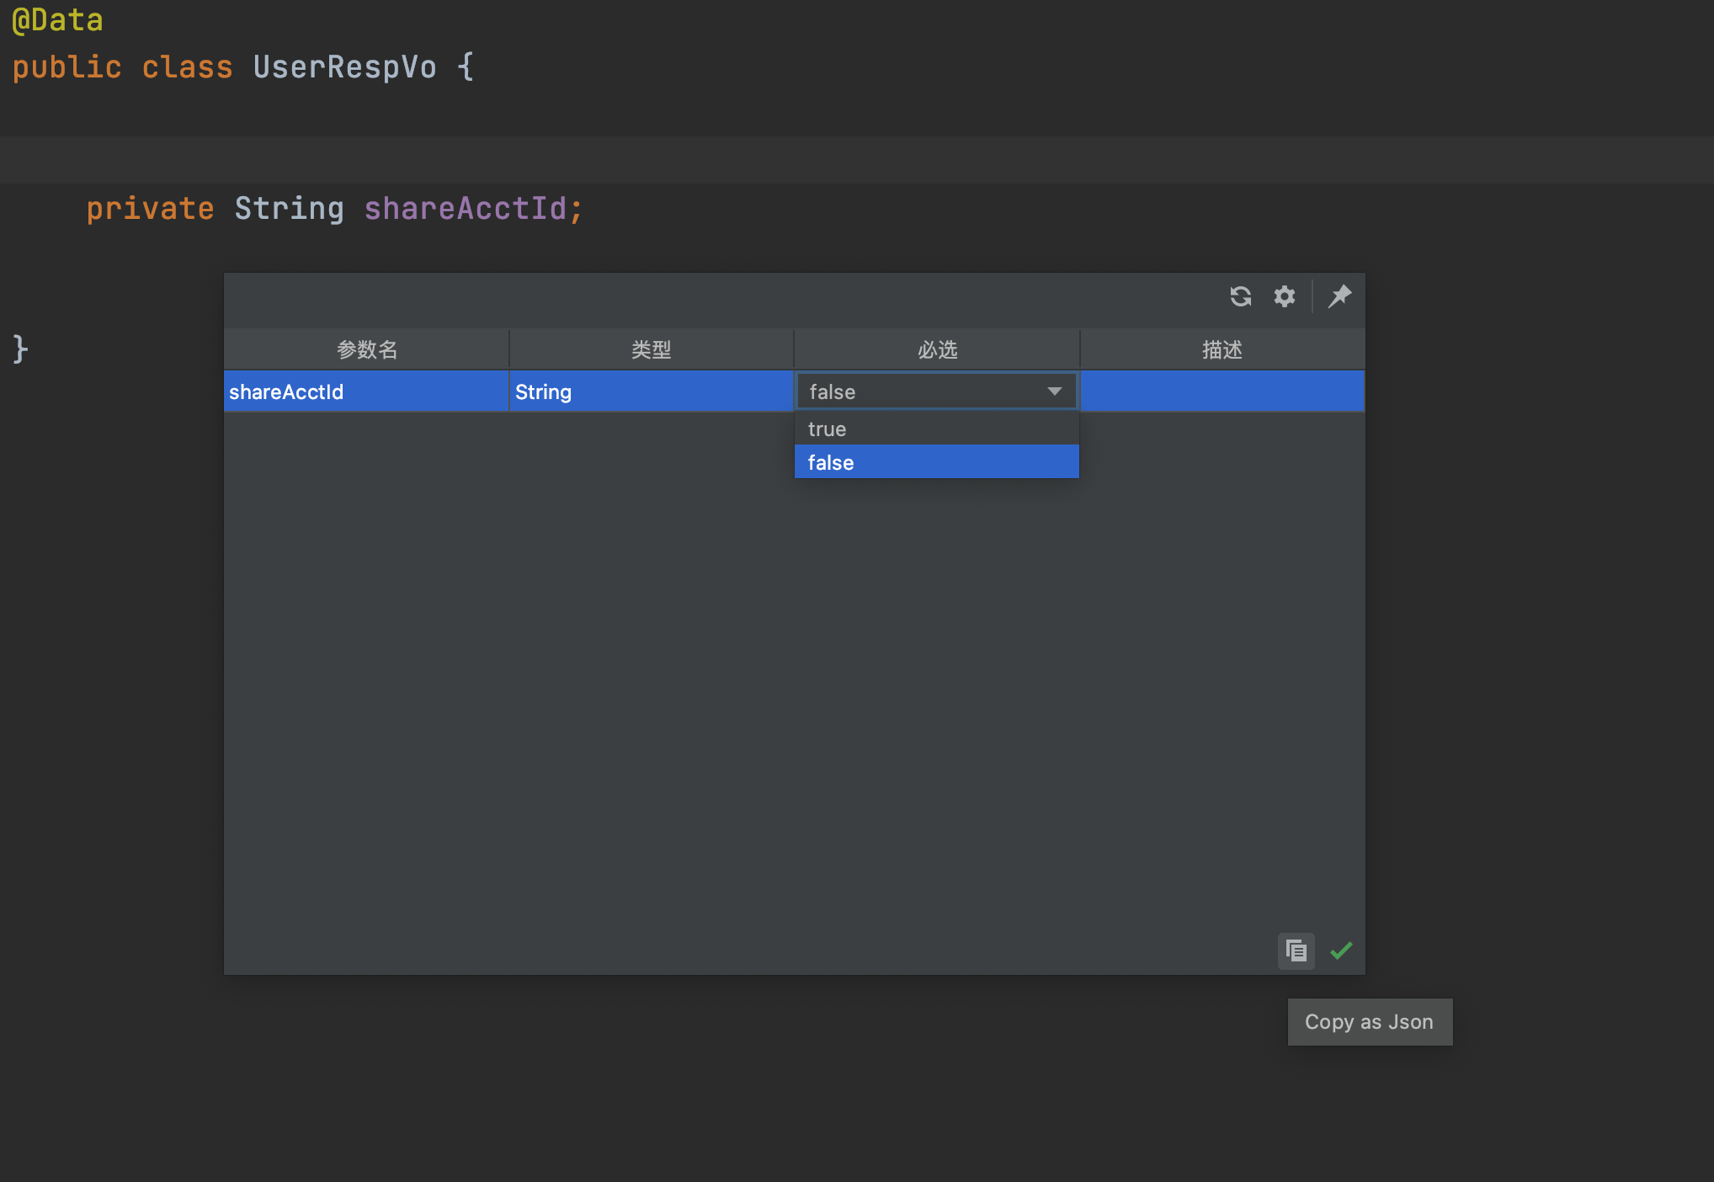Select 'true' in the required dropdown
Image resolution: width=1714 pixels, height=1182 pixels.
pyautogui.click(x=936, y=429)
